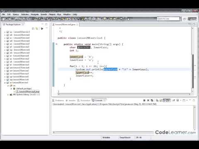Click the Quick Access search field
The height and width of the screenshot is (149, 199).
[168, 19]
